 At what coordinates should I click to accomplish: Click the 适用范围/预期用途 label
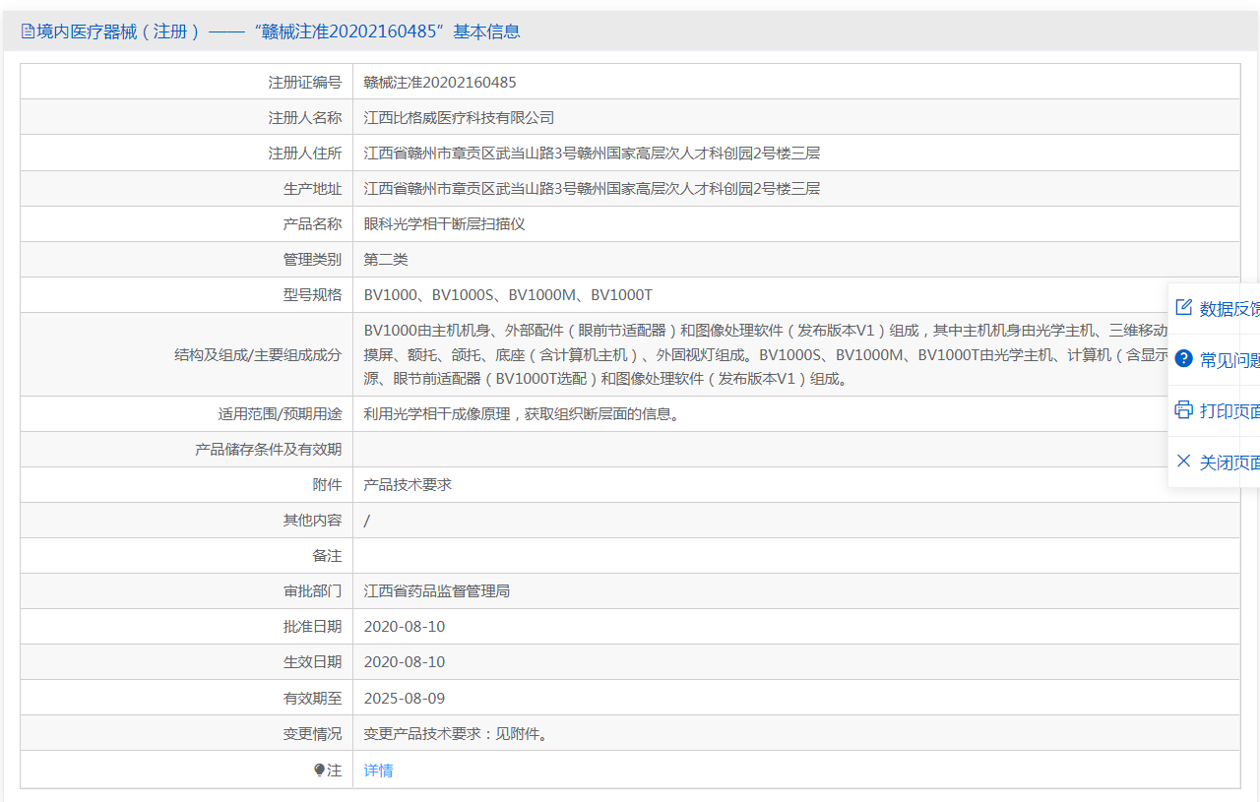(x=281, y=413)
